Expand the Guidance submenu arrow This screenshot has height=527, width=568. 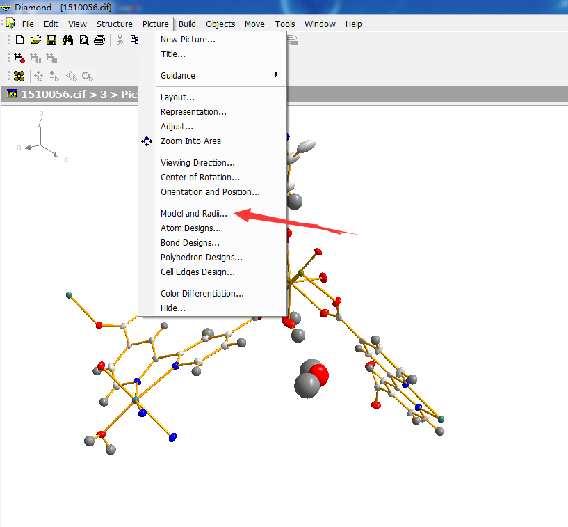[x=277, y=74]
